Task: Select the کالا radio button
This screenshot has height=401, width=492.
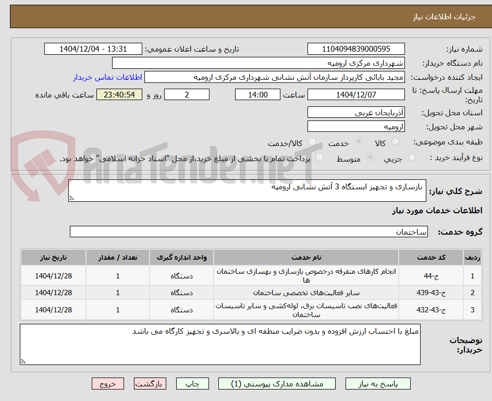Action: 396,142
